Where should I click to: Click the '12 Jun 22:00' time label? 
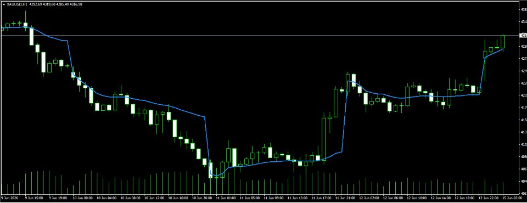point(488,198)
